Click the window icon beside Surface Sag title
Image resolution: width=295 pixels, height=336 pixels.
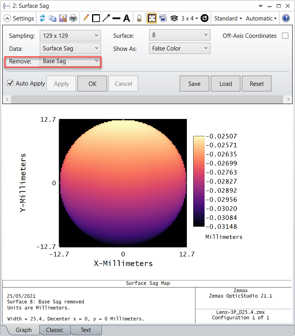[7, 6]
